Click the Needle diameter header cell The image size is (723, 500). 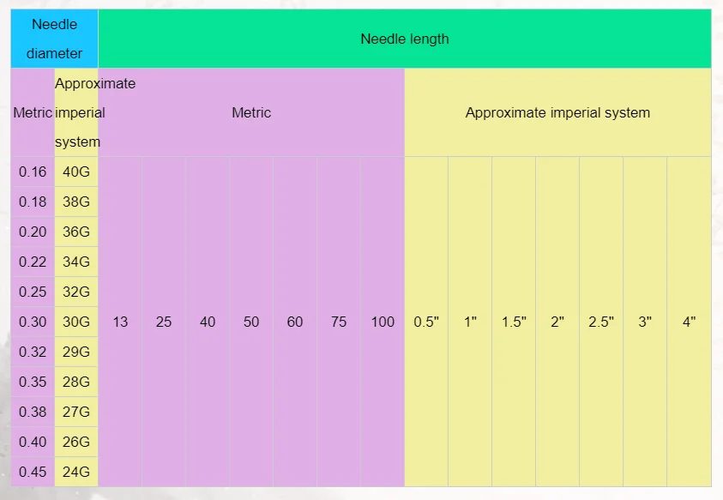coord(54,39)
